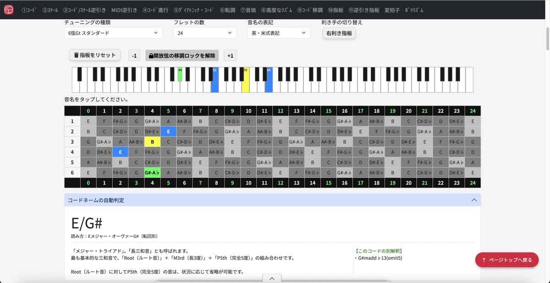Open the ⑪逆引き指板 menu item
Viewport: 550px width, 283px height.
click(364, 10)
